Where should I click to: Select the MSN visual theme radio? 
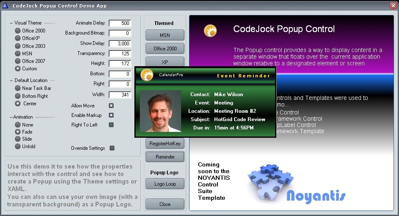(x=18, y=54)
